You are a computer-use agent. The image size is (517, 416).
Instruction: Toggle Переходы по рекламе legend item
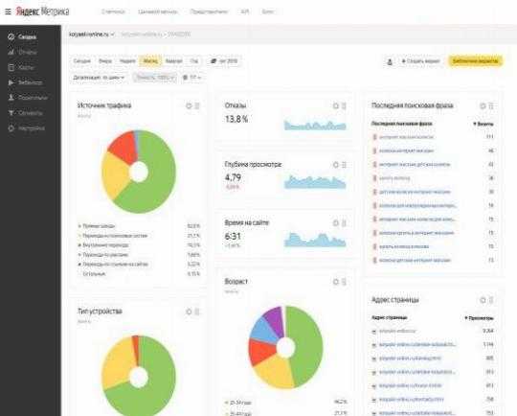point(102,255)
